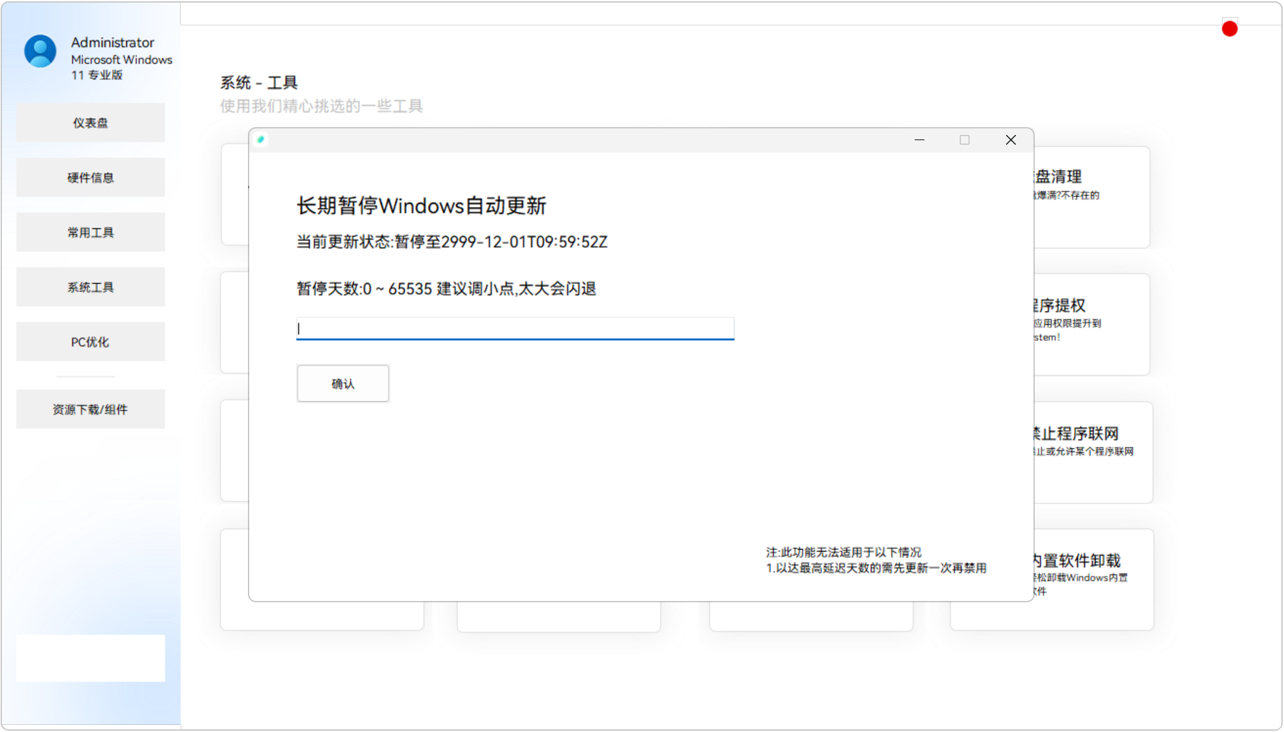
Task: Close the Windows update pause dialog
Action: (1010, 139)
